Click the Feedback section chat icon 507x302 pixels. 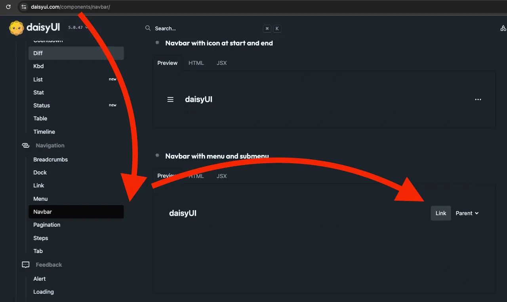pyautogui.click(x=26, y=265)
